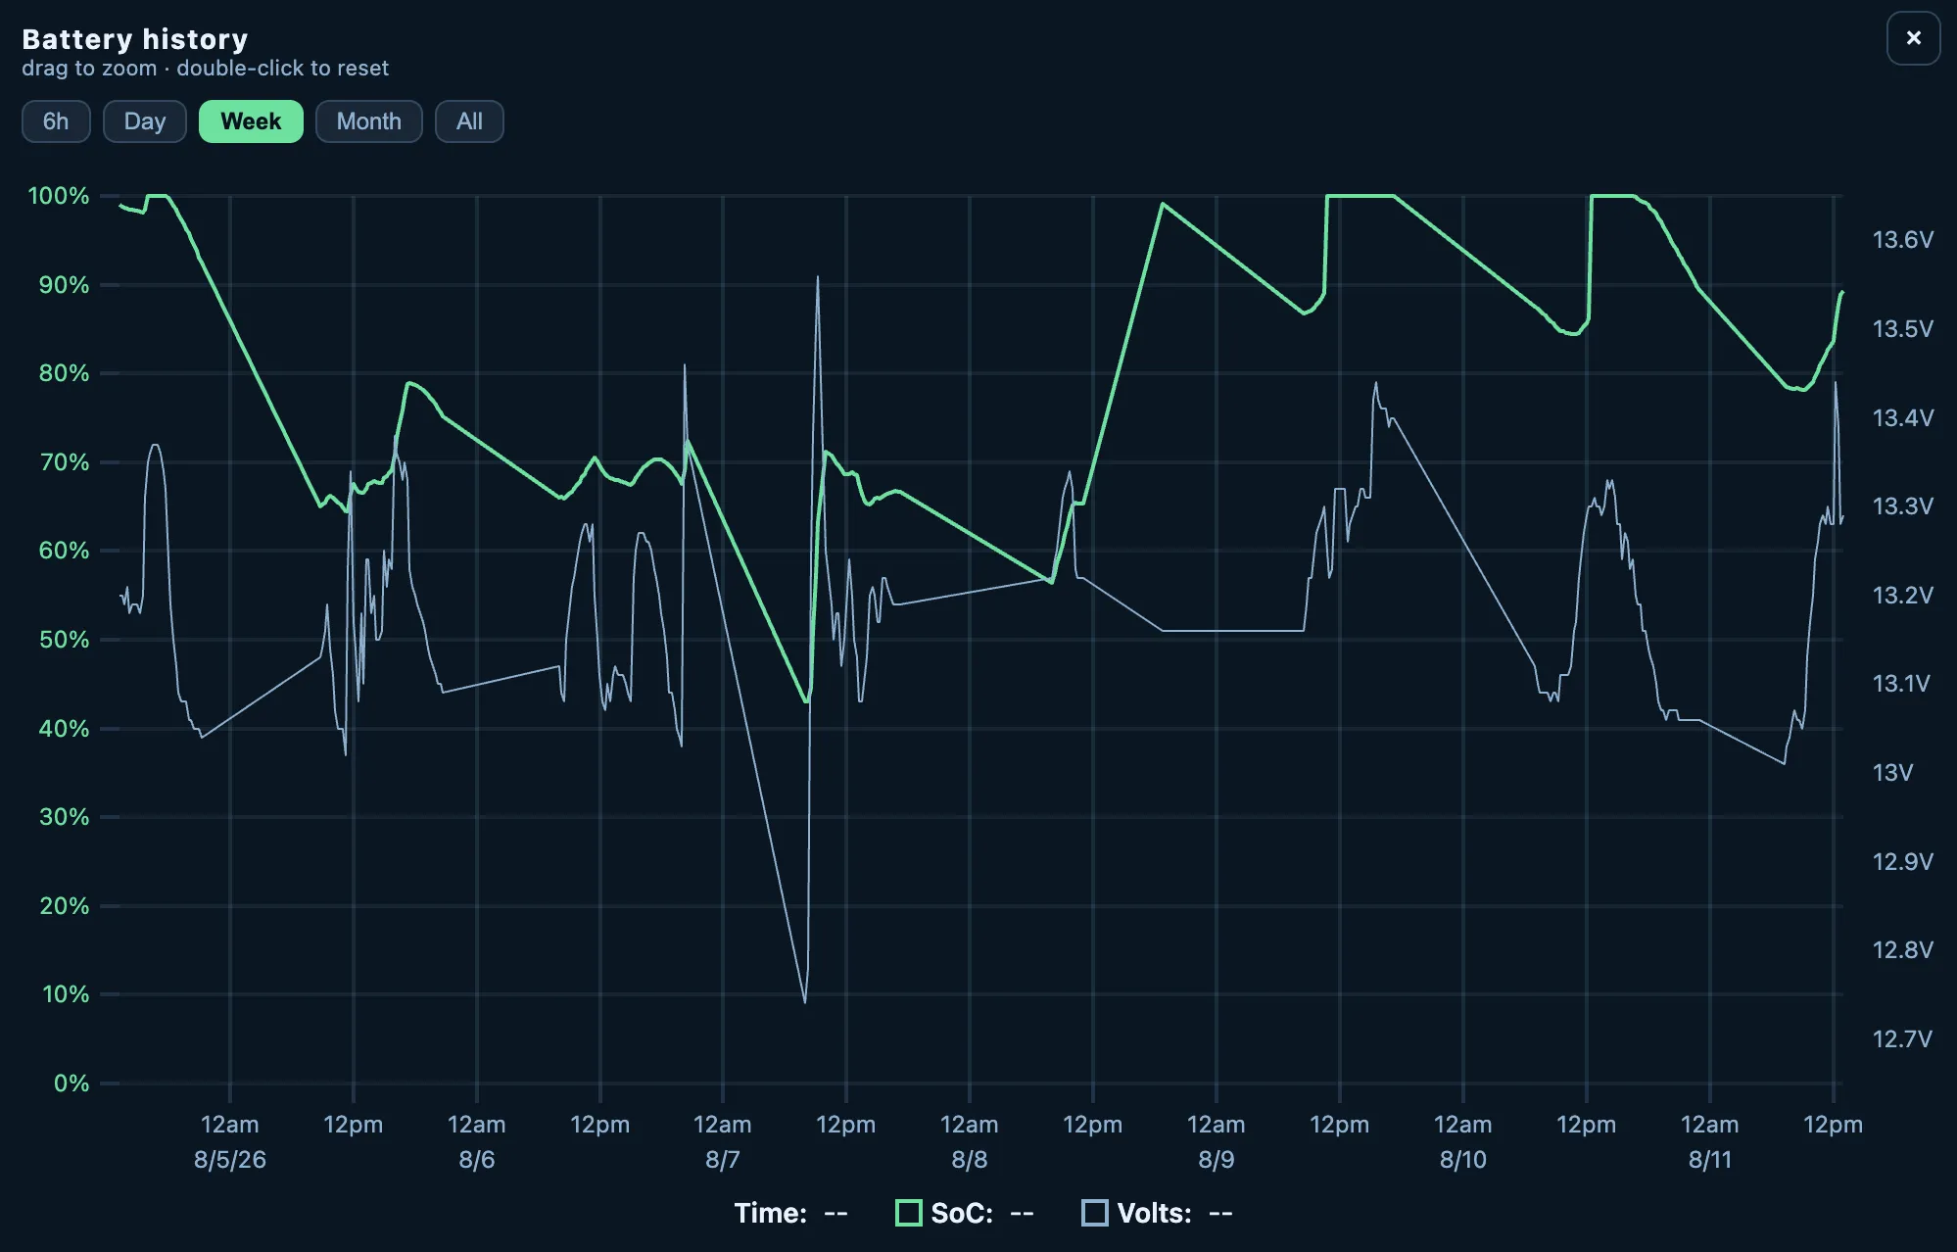The width and height of the screenshot is (1957, 1252).
Task: Click the 0% axis label
Action: (x=72, y=1083)
